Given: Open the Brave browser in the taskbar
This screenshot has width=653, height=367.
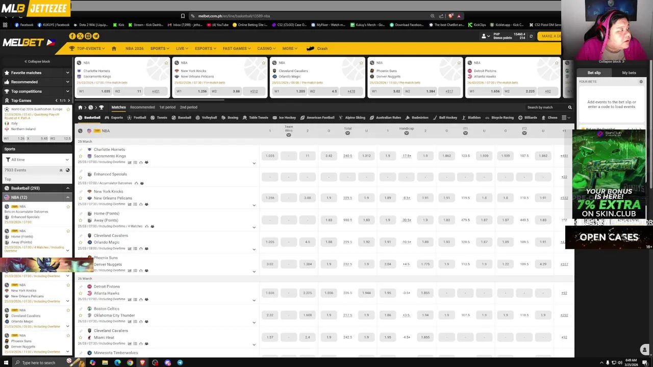Looking at the screenshot, I should pyautogui.click(x=142, y=362).
